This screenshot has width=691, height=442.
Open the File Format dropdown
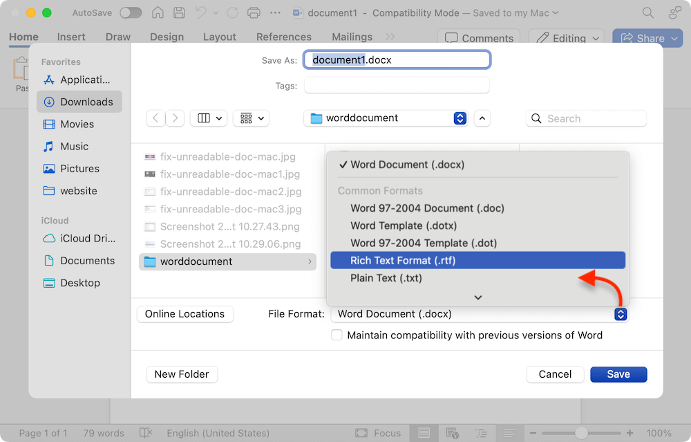pos(621,314)
